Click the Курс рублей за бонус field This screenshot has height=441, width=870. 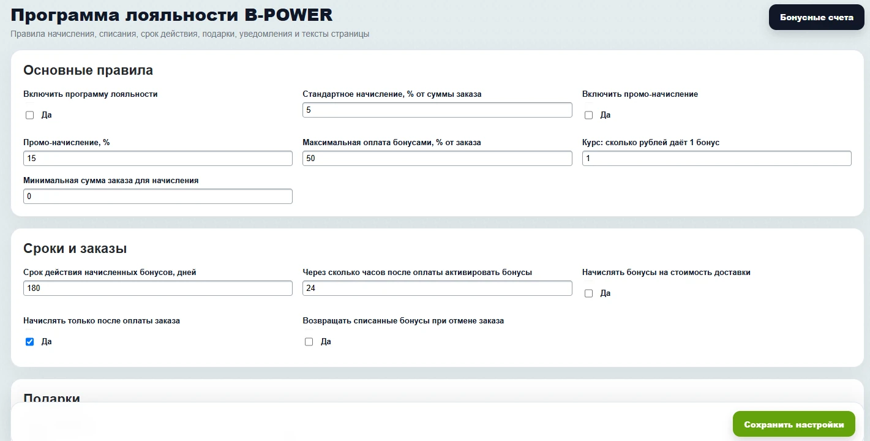point(716,159)
